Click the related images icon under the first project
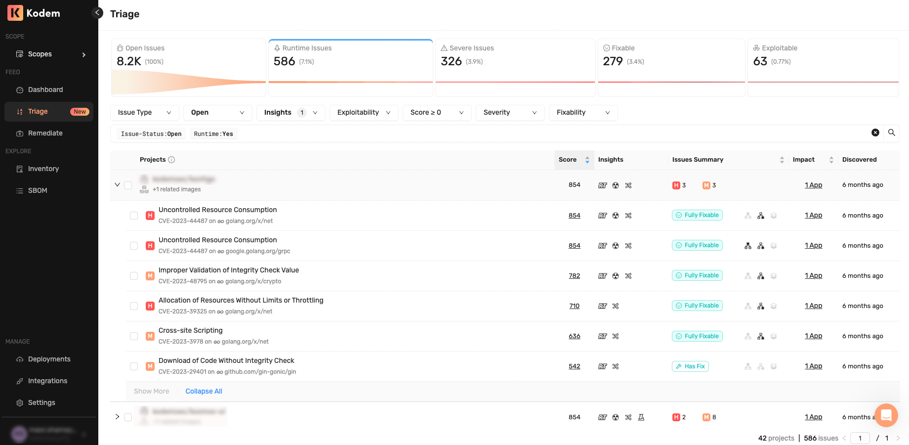Screen dimensions: 909x445 tap(144, 189)
